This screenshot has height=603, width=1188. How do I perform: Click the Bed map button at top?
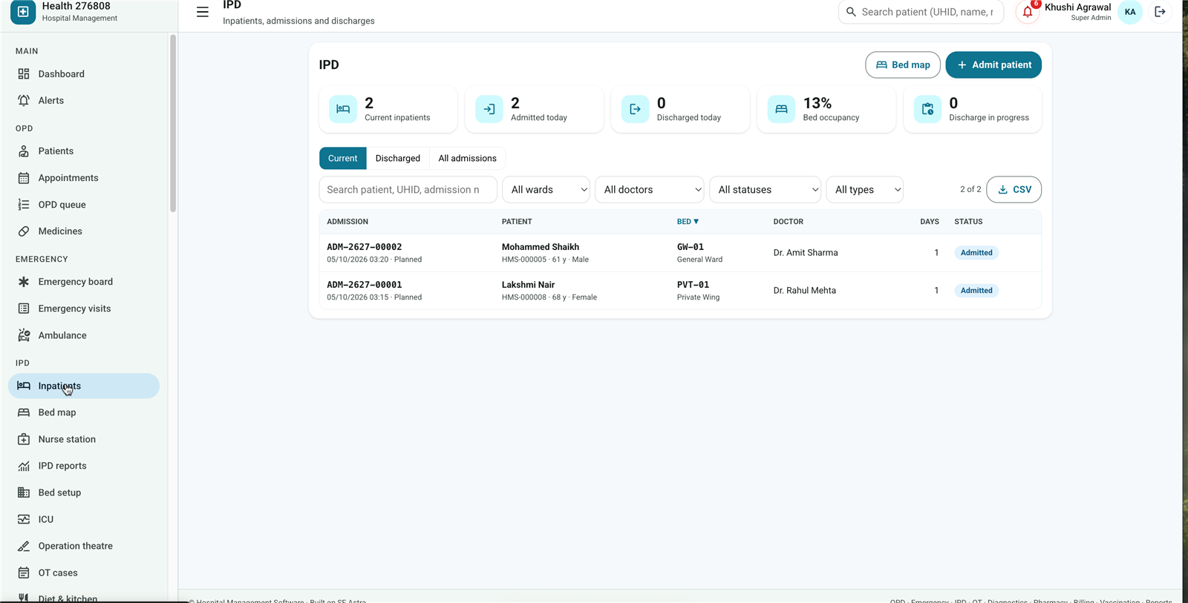pyautogui.click(x=903, y=65)
